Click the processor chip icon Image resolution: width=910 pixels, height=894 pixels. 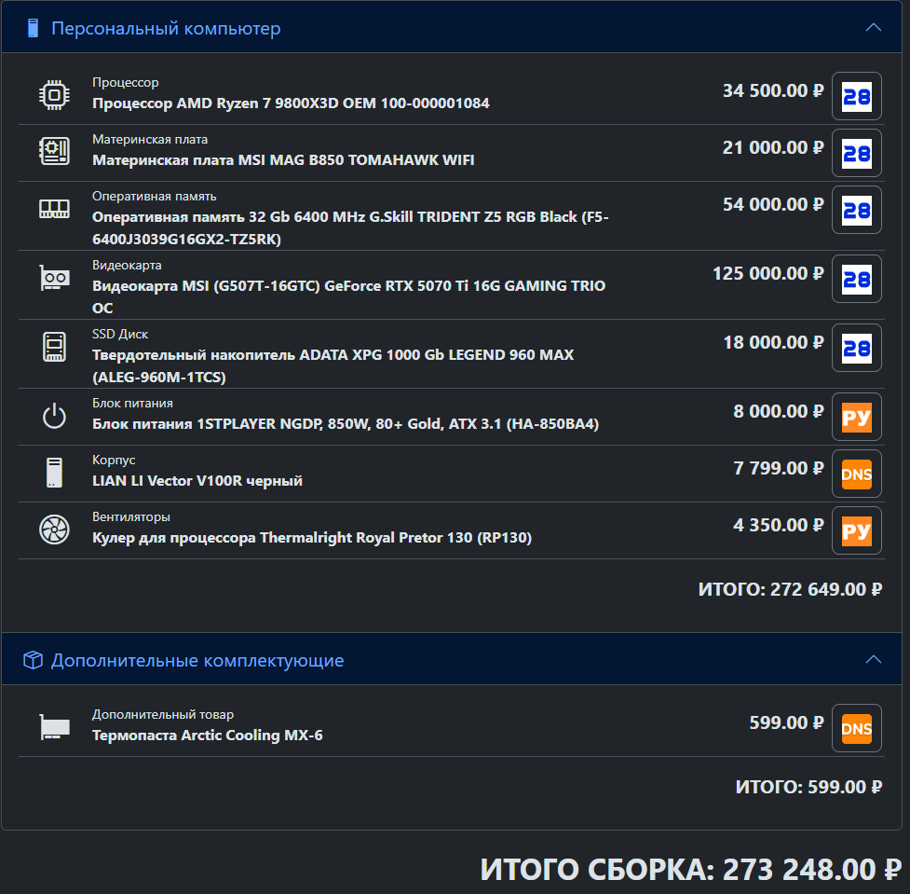tap(54, 95)
